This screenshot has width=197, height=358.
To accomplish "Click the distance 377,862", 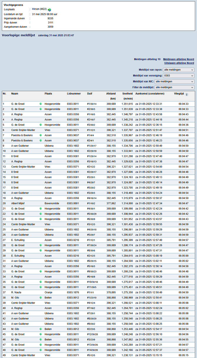I will (x=111, y=203).
